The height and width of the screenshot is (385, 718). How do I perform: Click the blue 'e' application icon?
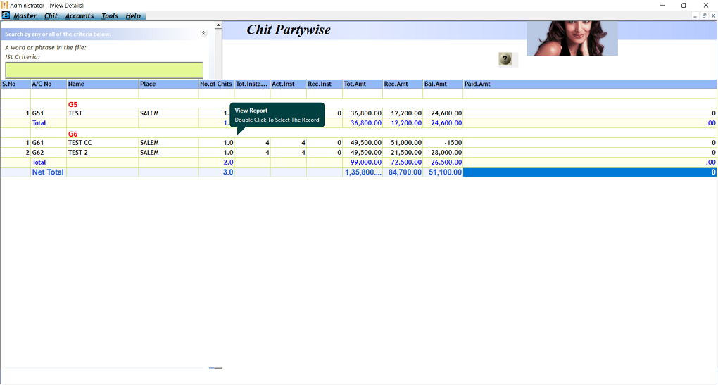tap(6, 15)
